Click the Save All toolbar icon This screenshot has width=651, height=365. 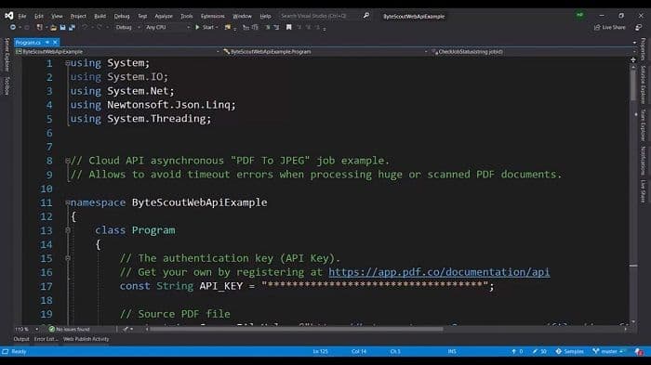72,27
